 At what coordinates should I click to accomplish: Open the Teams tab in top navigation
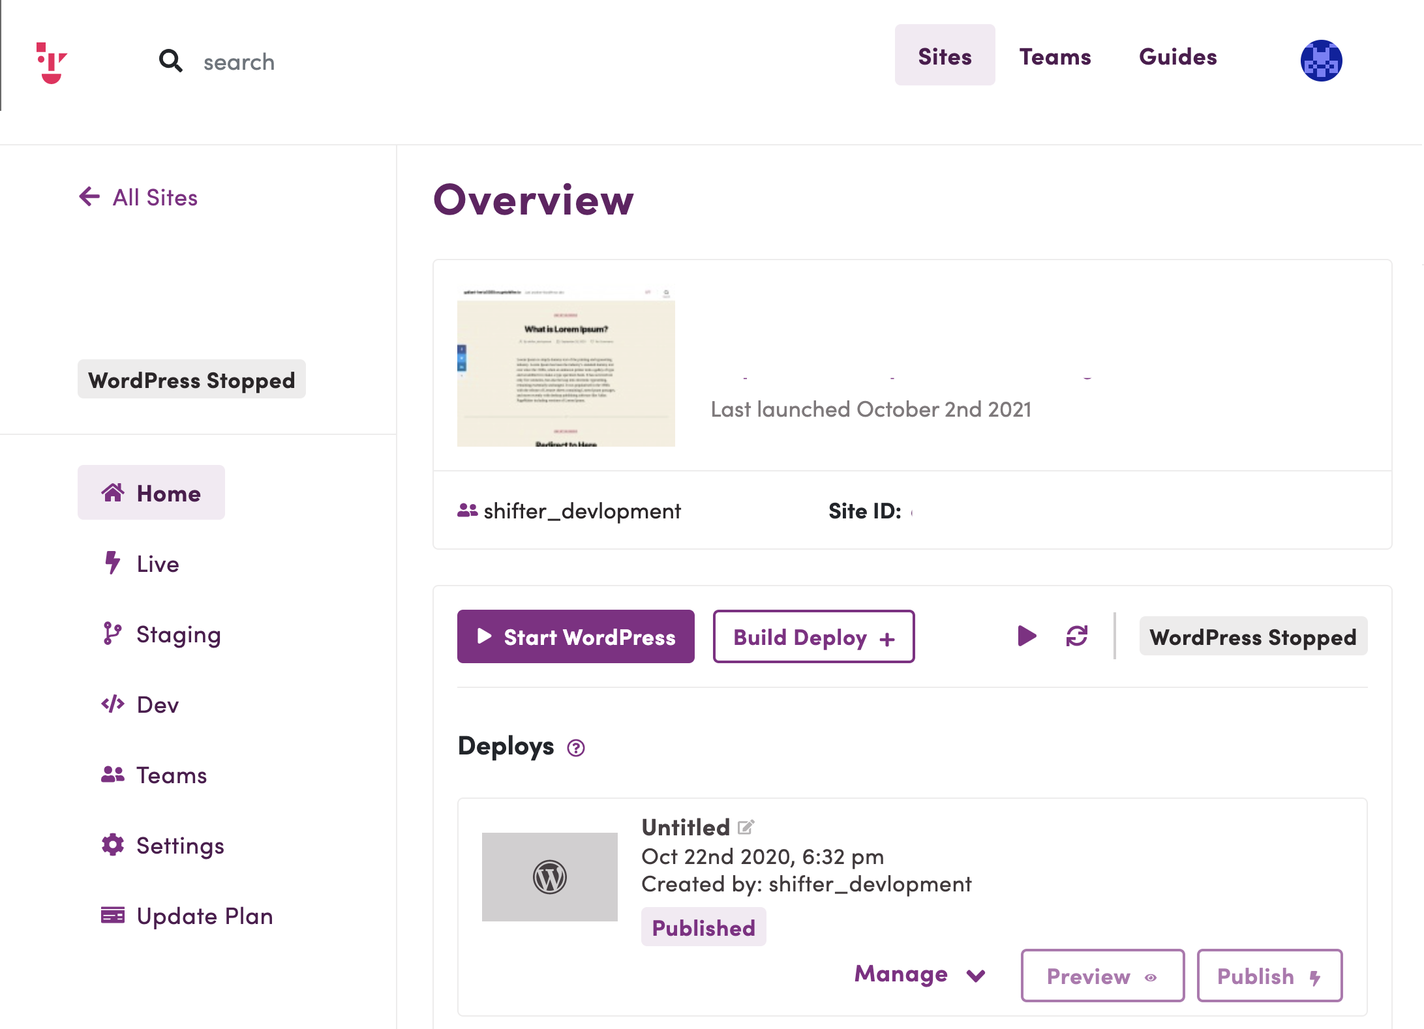[x=1055, y=57]
